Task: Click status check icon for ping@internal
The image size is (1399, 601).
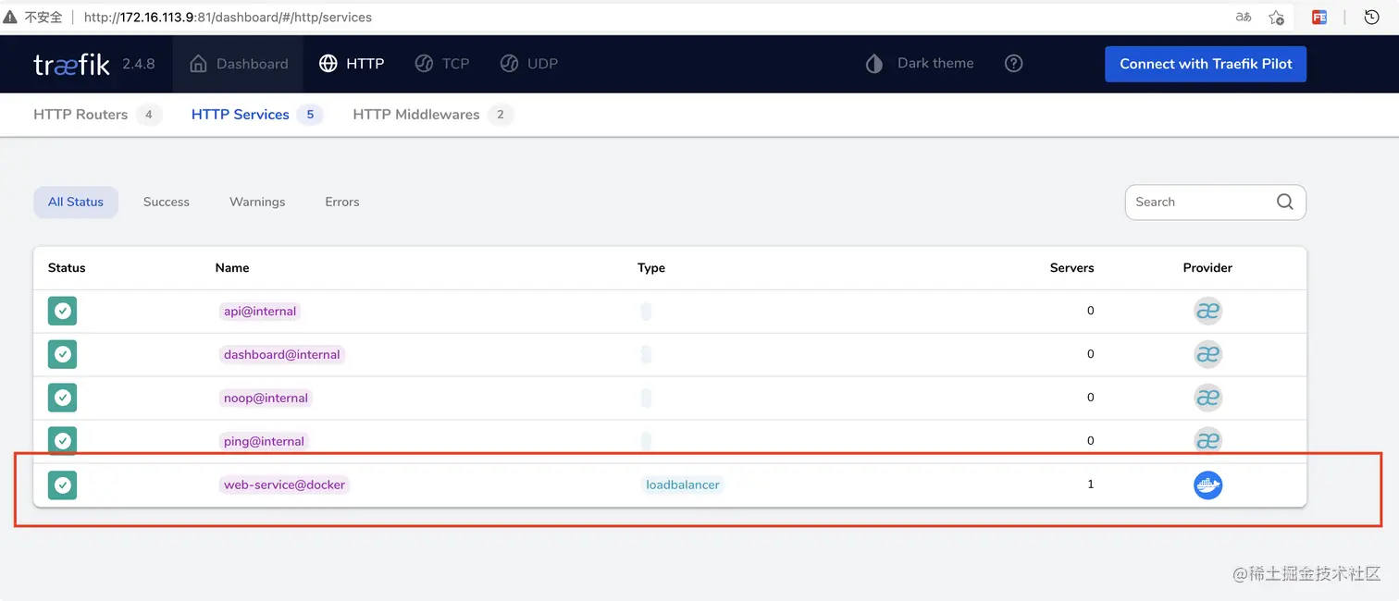Action: point(62,441)
